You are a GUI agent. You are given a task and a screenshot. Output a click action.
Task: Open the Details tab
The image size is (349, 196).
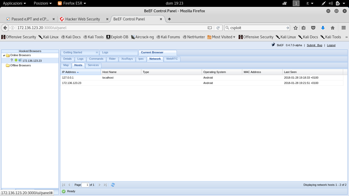[67, 59]
